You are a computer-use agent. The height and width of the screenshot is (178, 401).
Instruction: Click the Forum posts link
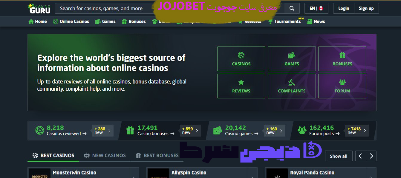[325, 134]
